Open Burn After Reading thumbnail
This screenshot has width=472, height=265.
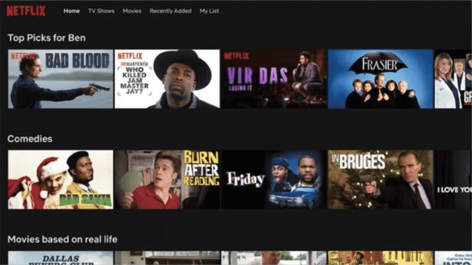167,180
